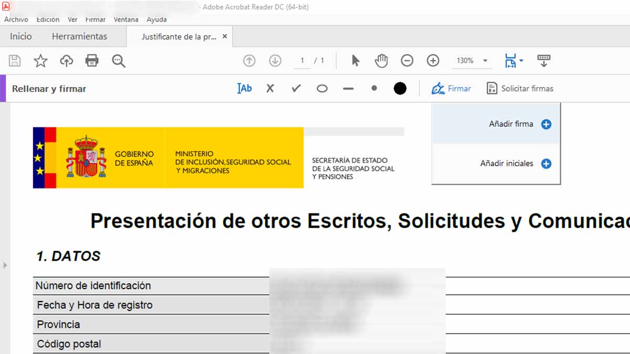Select the arrow selection tool
This screenshot has width=630, height=354.
355,61
